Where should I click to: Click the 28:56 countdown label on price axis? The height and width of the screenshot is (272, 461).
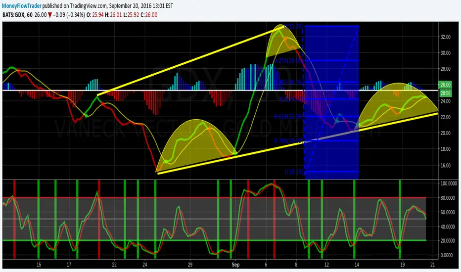click(x=445, y=93)
